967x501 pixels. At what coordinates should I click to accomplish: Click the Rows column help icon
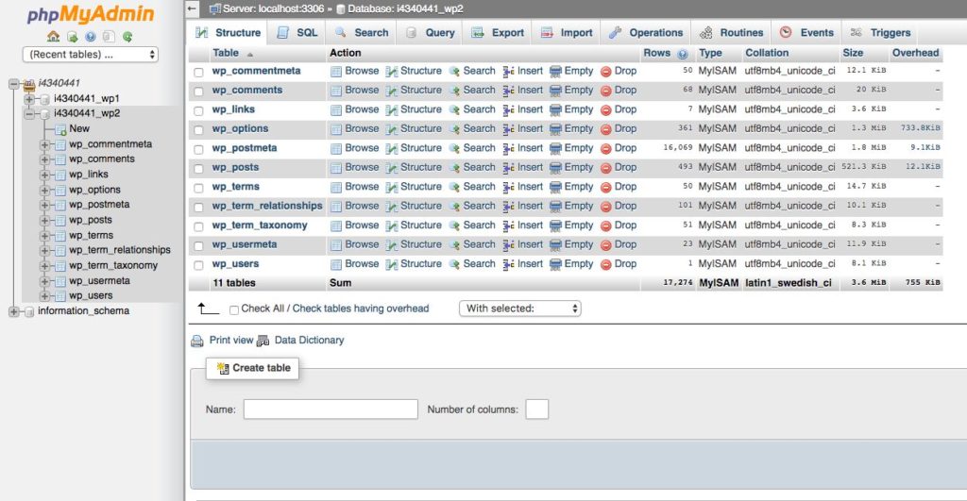pos(683,54)
